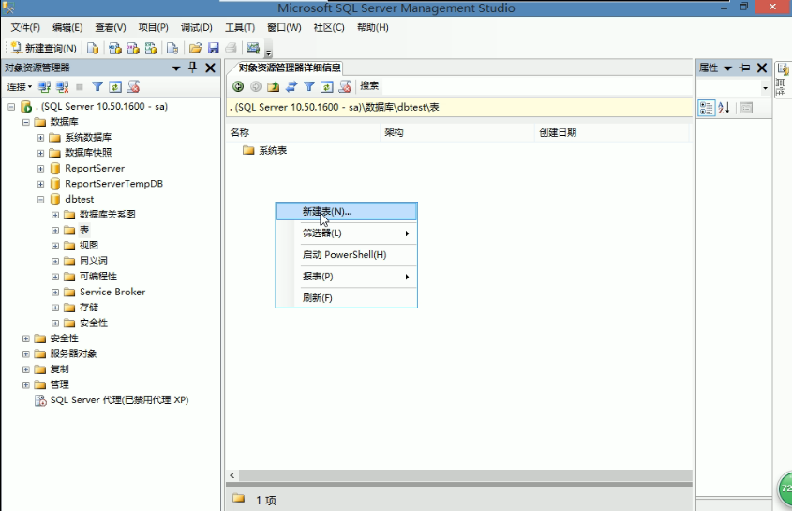
Task: Toggle the auto-hide pin on Object Explorer
Action: (192, 68)
